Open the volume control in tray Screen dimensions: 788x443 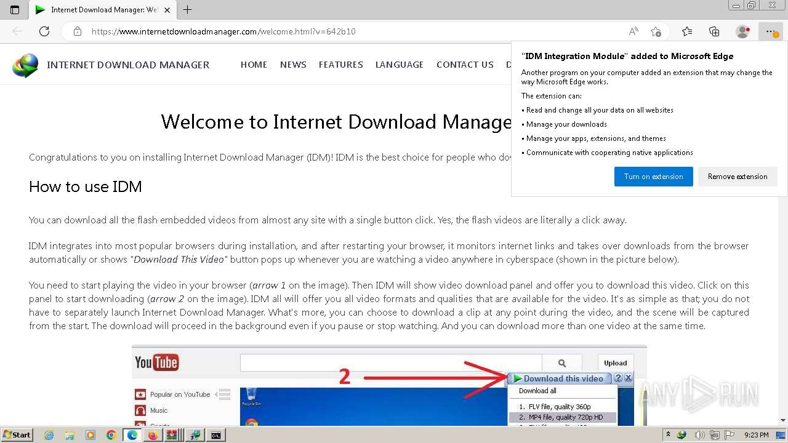(x=699, y=435)
